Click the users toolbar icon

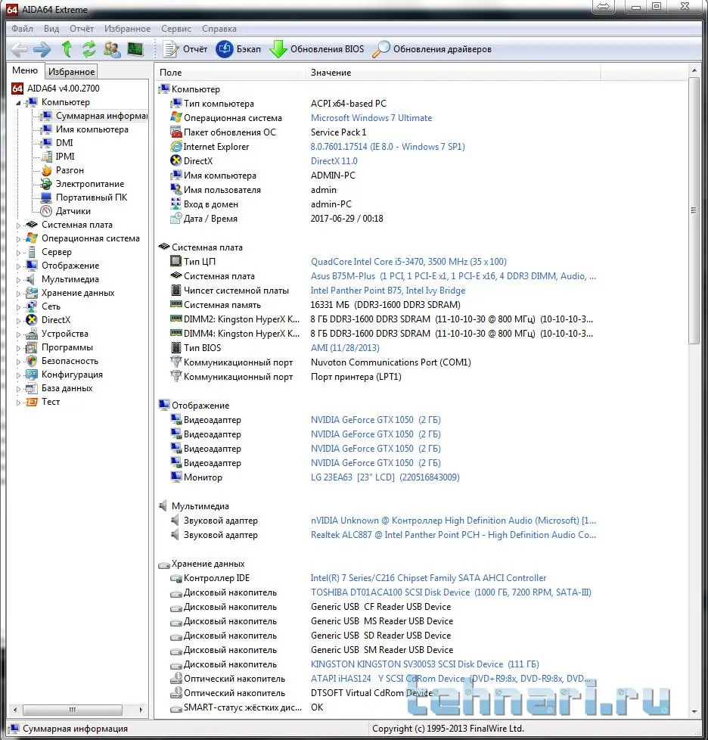pos(112,49)
